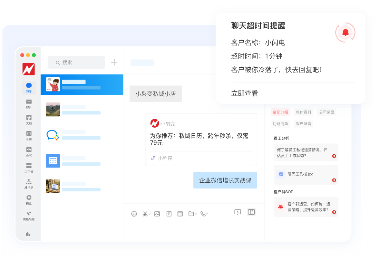Open the emoji picker in chat toolbar
This screenshot has height=261, width=380.
(x=134, y=214)
